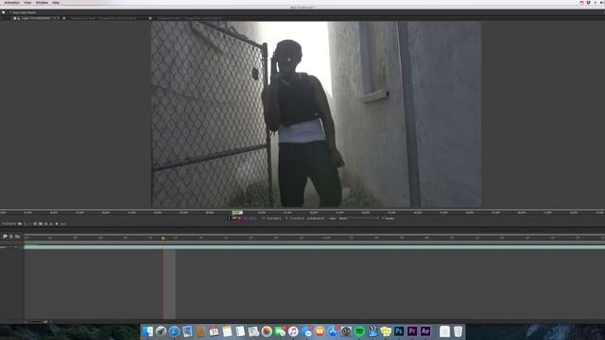This screenshot has width=605, height=340.
Task: Open the Help menu
Action: tap(56, 2)
